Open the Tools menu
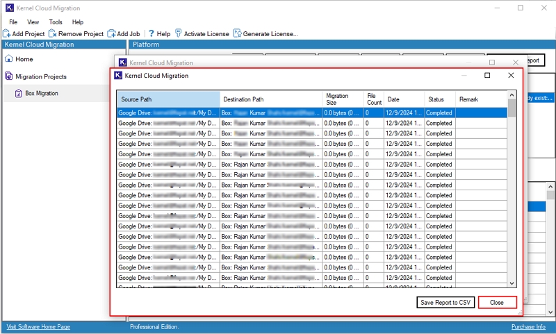 pos(56,22)
